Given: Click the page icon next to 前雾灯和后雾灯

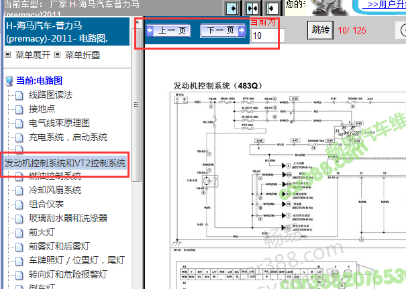Looking at the screenshot, I should click(x=19, y=247).
